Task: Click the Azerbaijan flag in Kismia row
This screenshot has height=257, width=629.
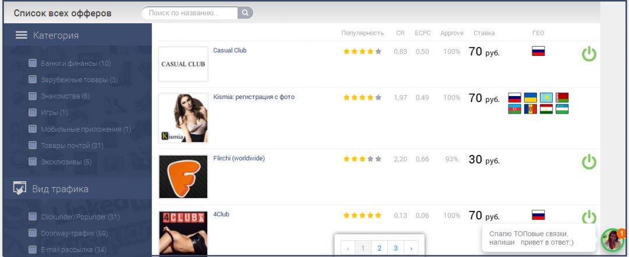Action: tap(514, 109)
